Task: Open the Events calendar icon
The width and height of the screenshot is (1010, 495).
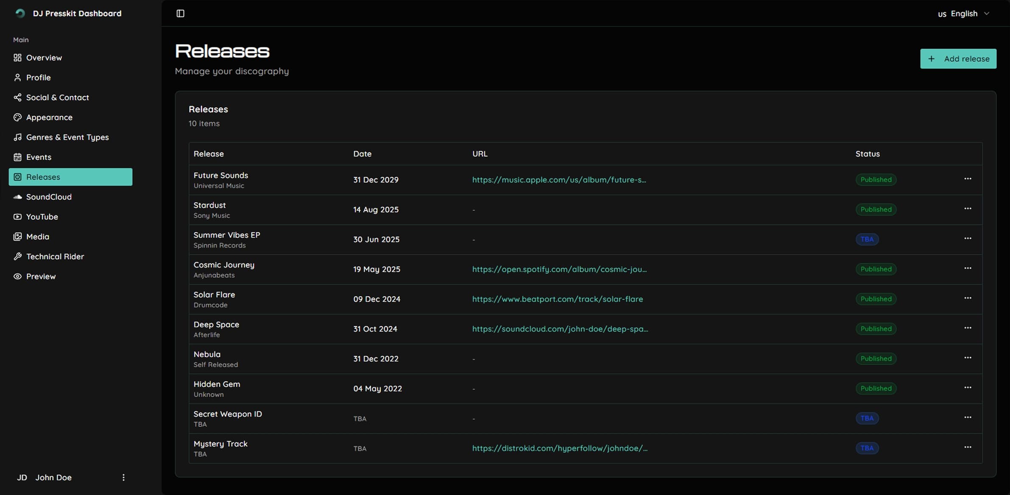Action: click(x=17, y=157)
